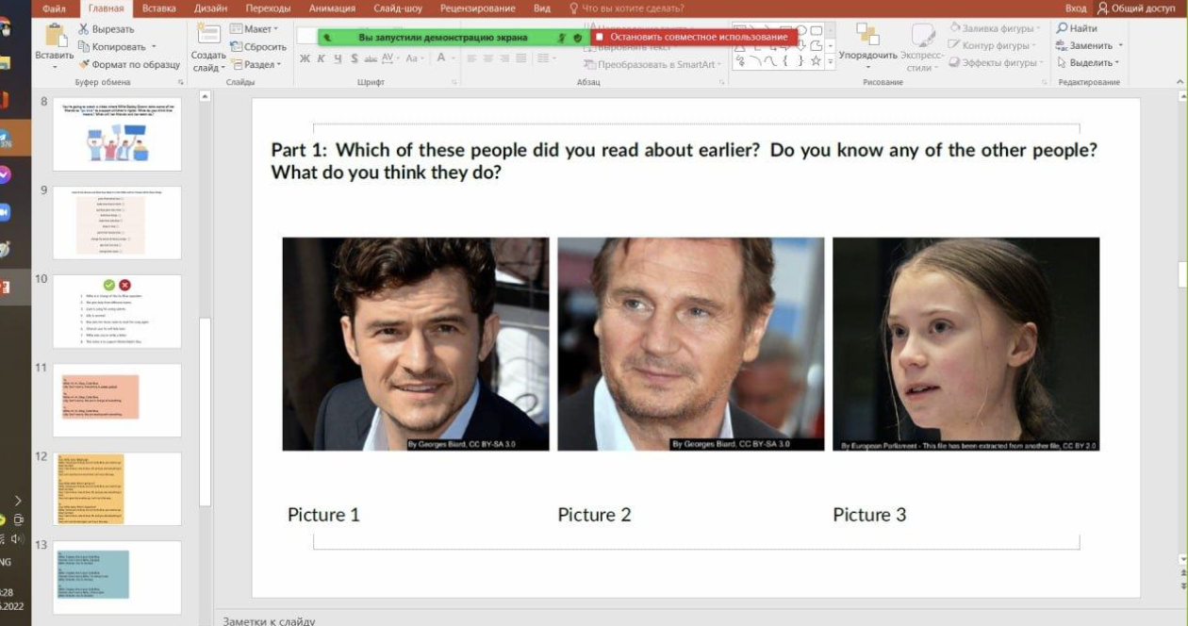The image size is (1188, 626).
Task: Toggle underline Ч formatting
Action: click(338, 58)
